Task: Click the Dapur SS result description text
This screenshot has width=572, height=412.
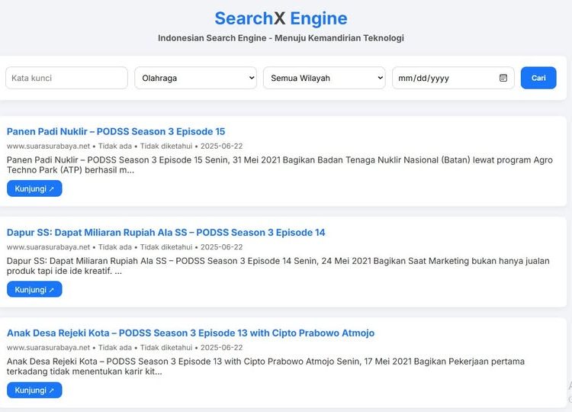Action: coord(278,266)
